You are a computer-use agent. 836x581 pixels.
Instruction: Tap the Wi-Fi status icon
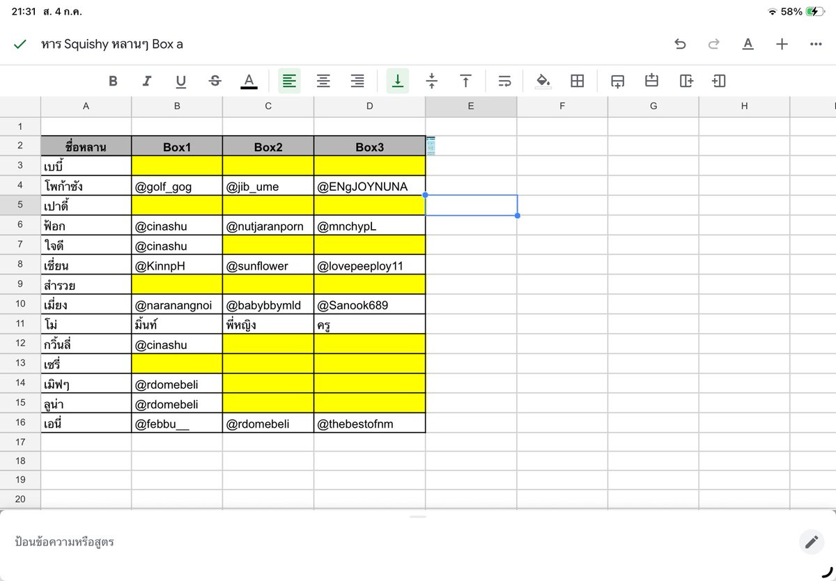coord(772,12)
